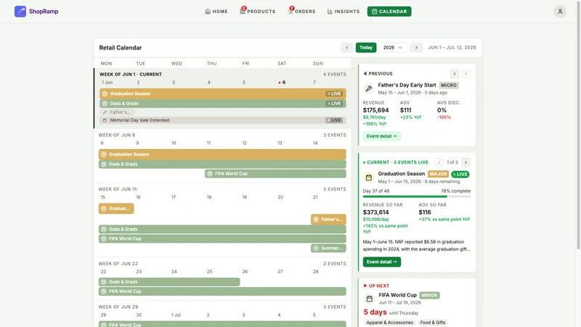Click the Father's... chip in week of Jun 1
581x327 pixels.
click(x=117, y=112)
